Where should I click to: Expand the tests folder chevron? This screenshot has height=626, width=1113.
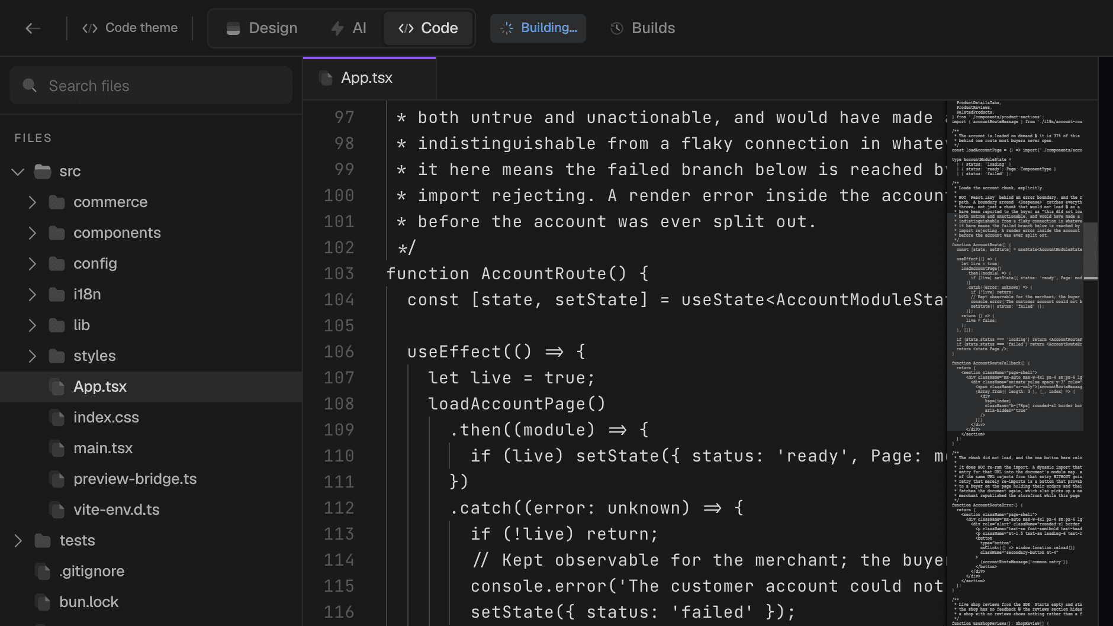pyautogui.click(x=18, y=541)
